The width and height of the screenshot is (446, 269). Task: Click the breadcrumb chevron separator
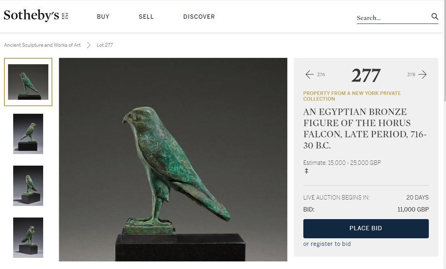pos(89,45)
